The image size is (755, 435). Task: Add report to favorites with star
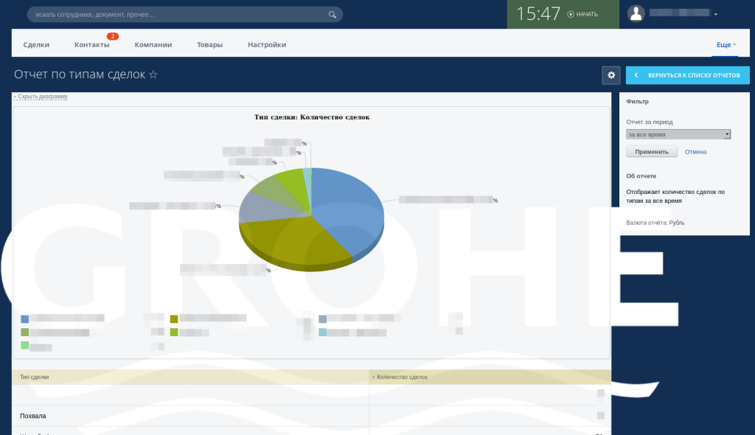pos(153,74)
